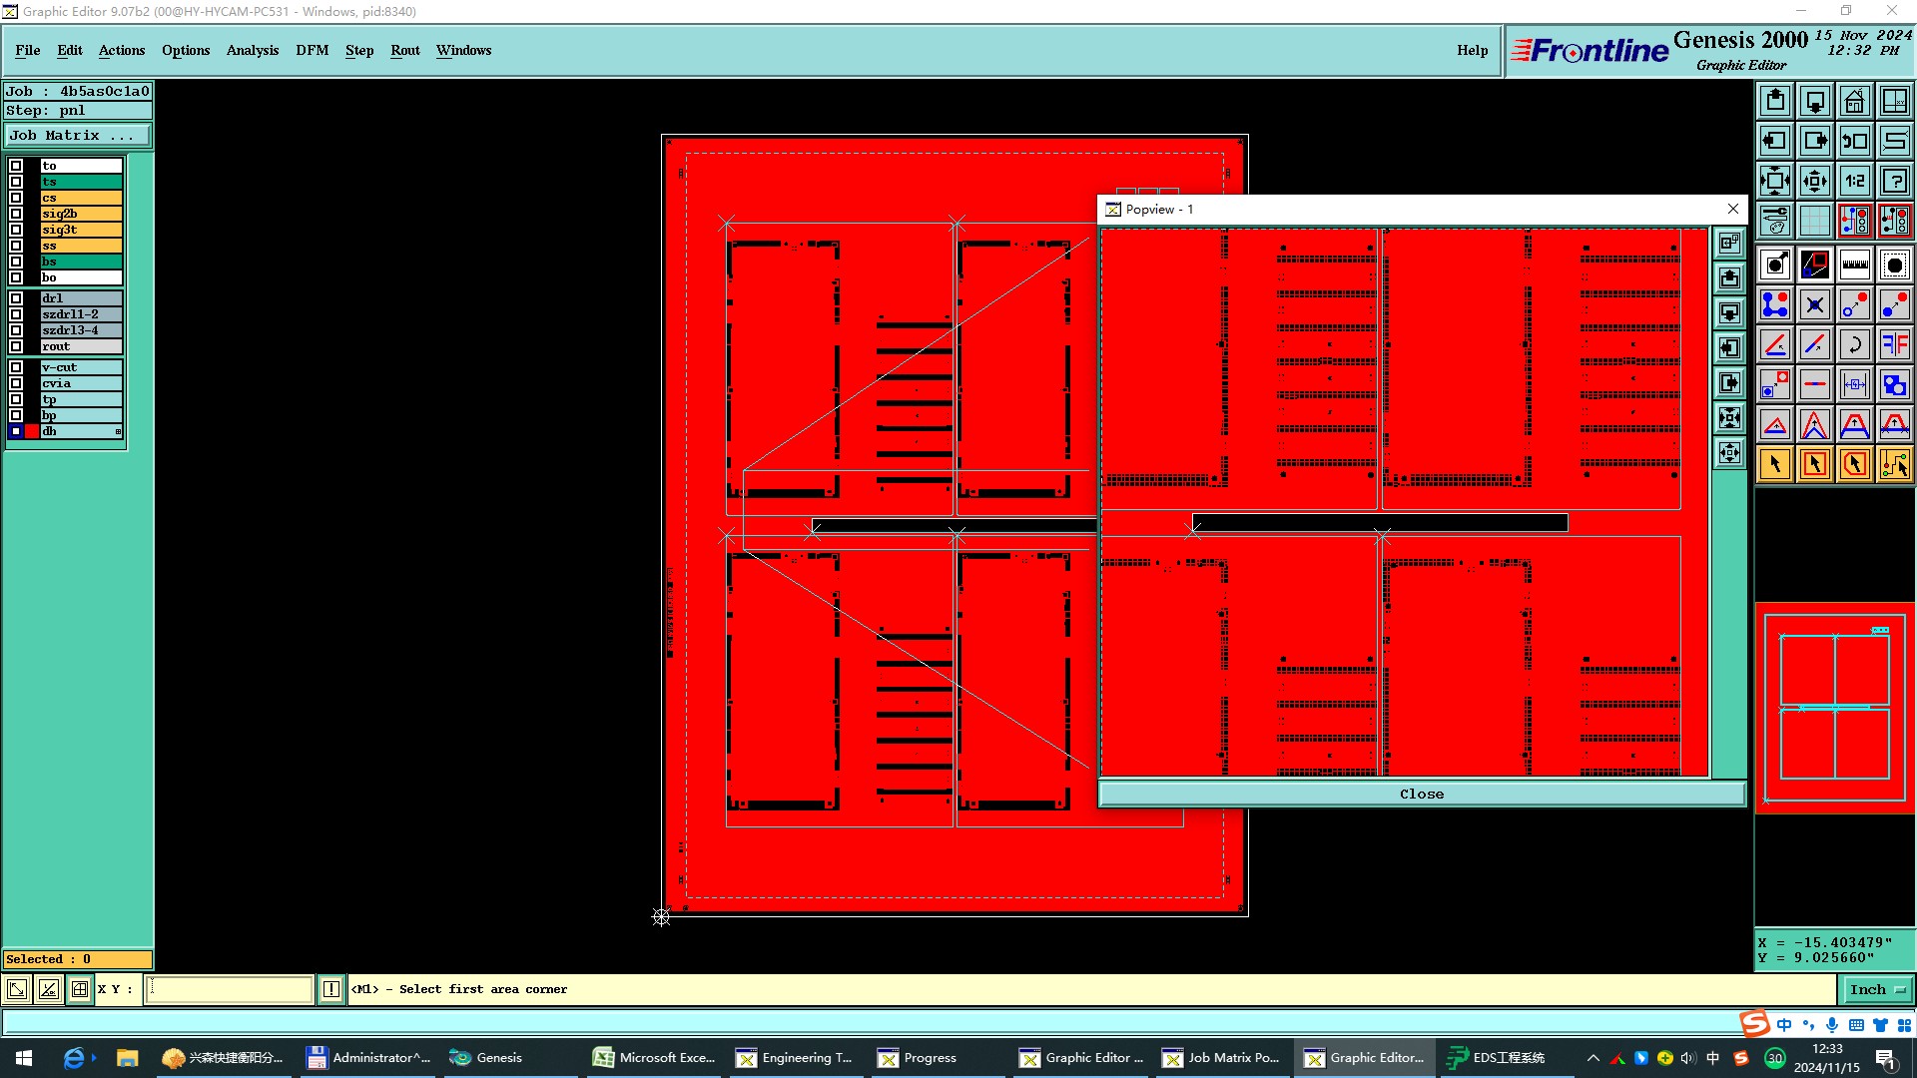The width and height of the screenshot is (1917, 1078).
Task: Select the delete feature X tool
Action: click(x=1814, y=304)
